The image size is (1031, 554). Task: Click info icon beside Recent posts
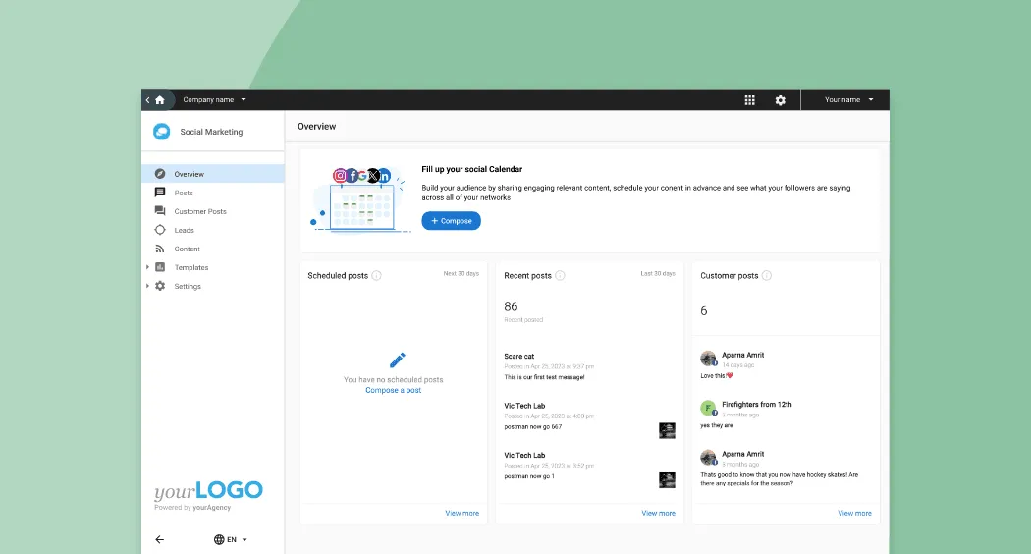(560, 276)
